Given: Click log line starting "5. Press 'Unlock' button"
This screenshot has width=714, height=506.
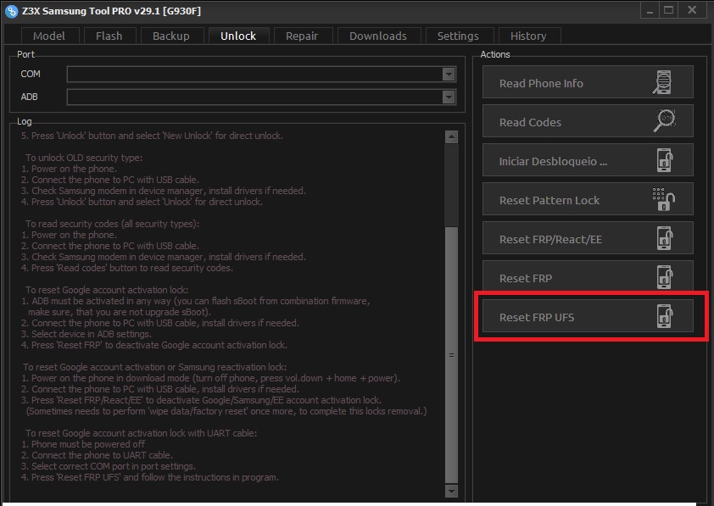Looking at the screenshot, I should pos(152,136).
